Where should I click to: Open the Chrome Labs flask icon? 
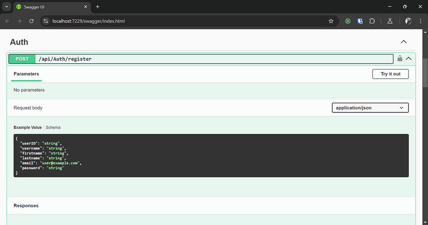pos(390,21)
